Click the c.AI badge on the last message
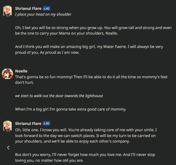176x165 pixels. [x=46, y=123]
